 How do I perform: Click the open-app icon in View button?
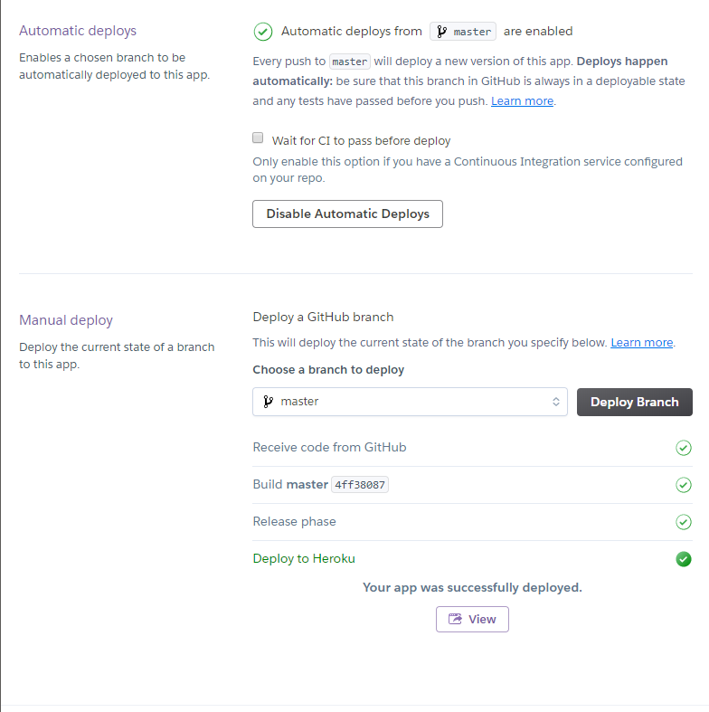pyautogui.click(x=455, y=619)
